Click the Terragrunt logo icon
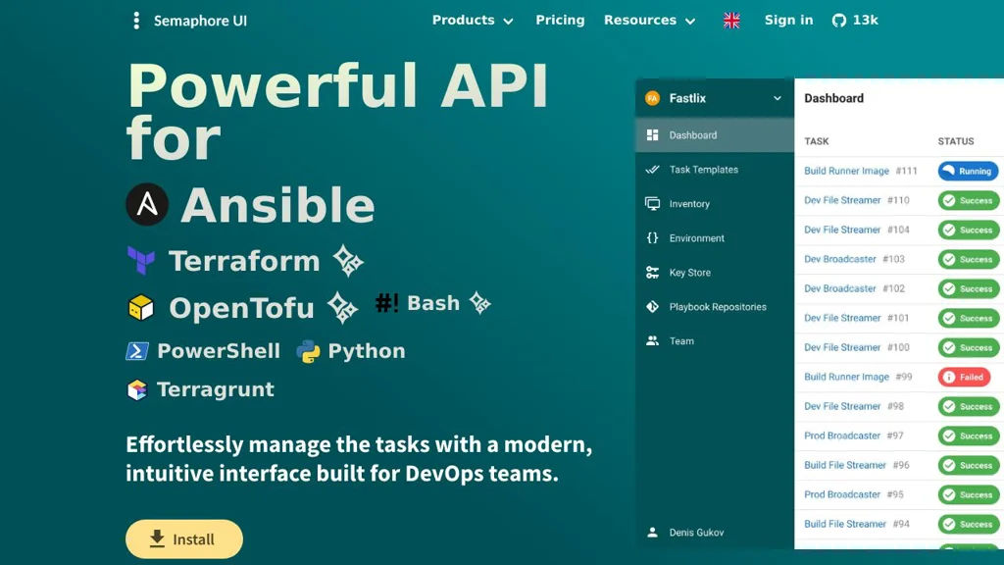Screen dimensions: 1004x565 [x=137, y=389]
